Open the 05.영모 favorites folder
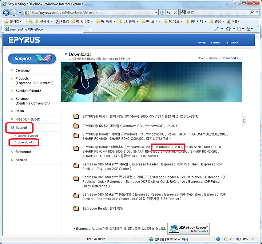262x244 pixels. click(x=174, y=21)
